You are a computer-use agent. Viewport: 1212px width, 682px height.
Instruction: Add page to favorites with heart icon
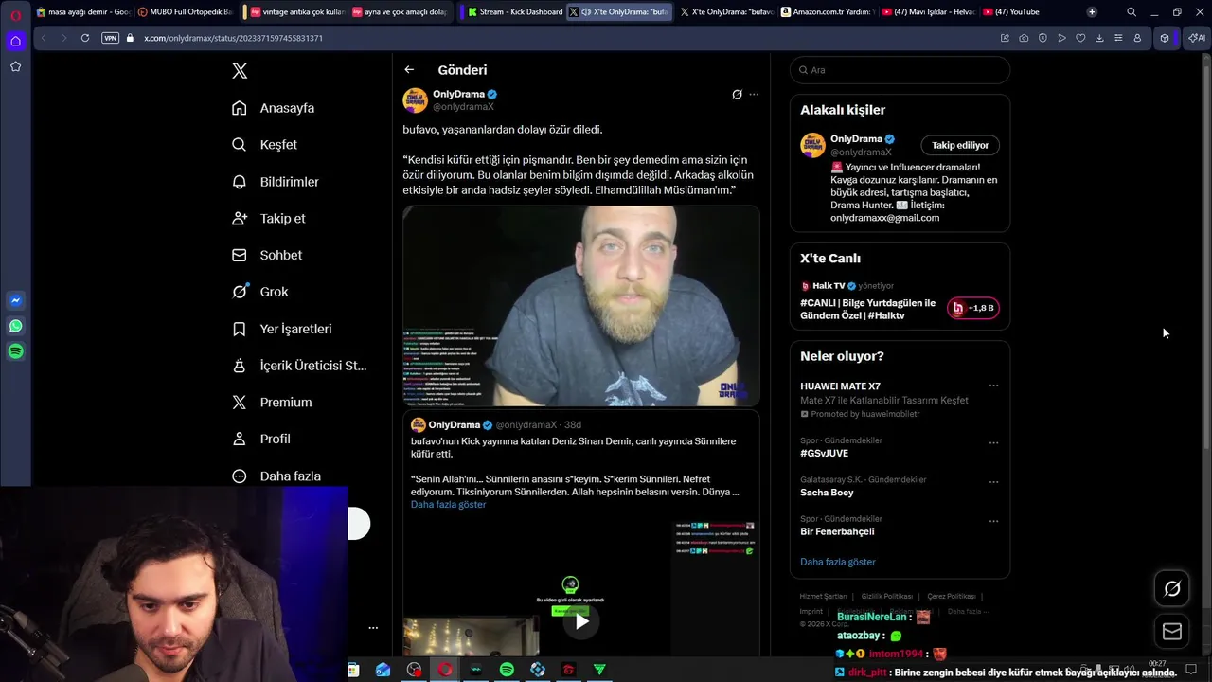(x=1080, y=38)
